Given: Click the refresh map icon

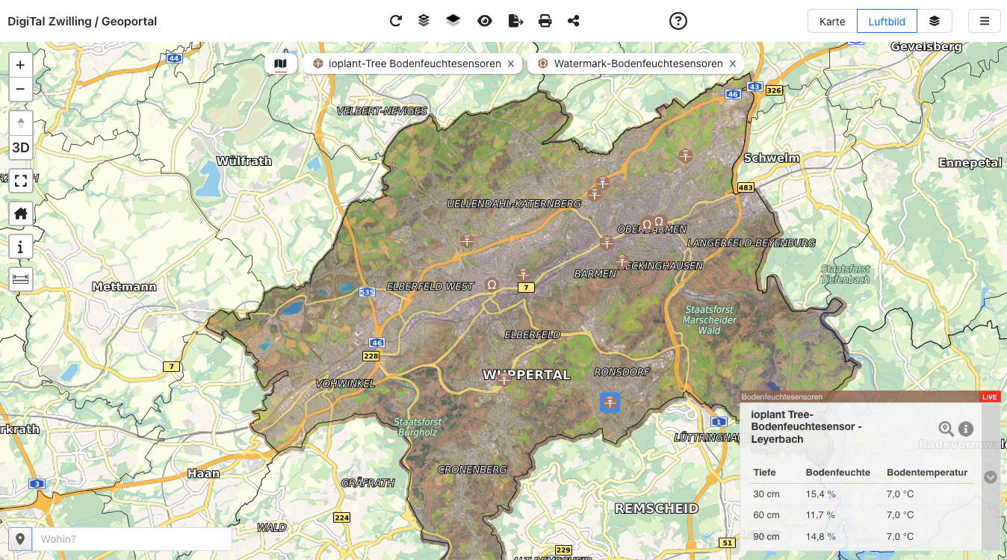Looking at the screenshot, I should pos(396,21).
